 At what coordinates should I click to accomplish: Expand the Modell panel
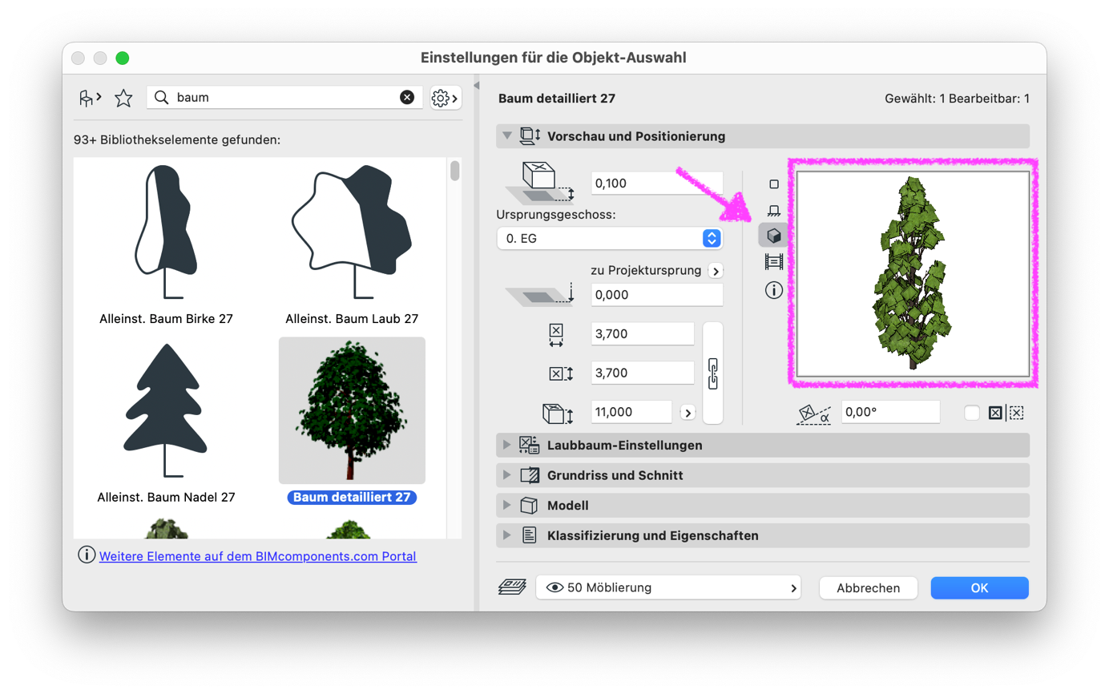point(506,506)
